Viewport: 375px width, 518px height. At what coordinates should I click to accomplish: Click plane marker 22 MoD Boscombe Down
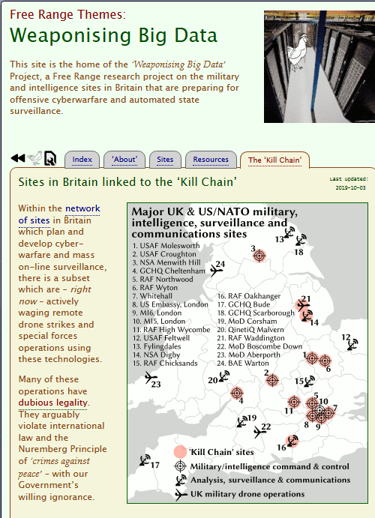point(259,432)
